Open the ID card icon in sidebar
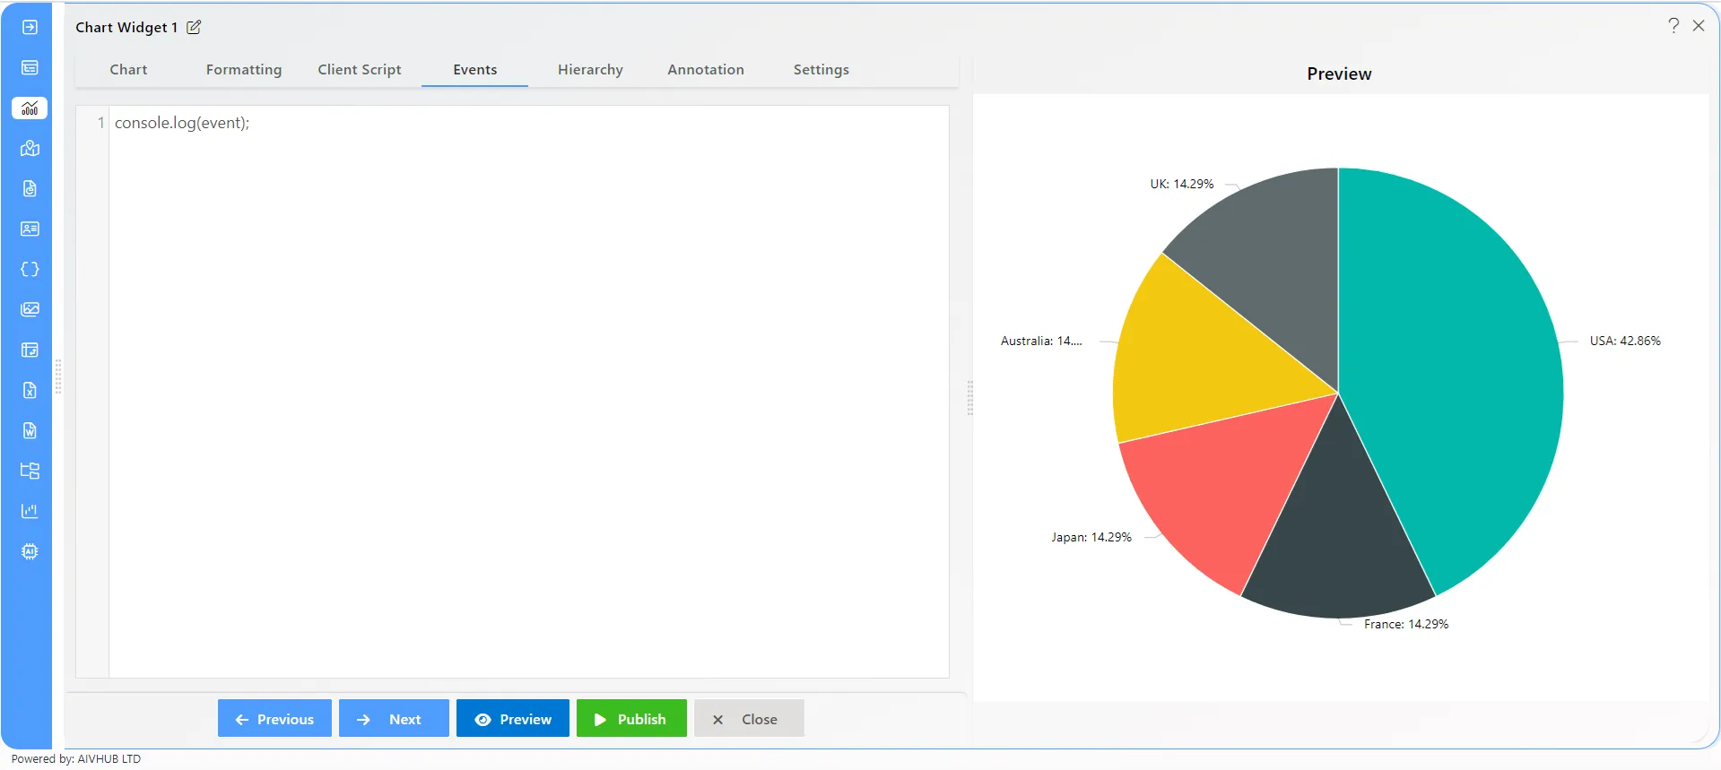The height and width of the screenshot is (770, 1721). [30, 229]
